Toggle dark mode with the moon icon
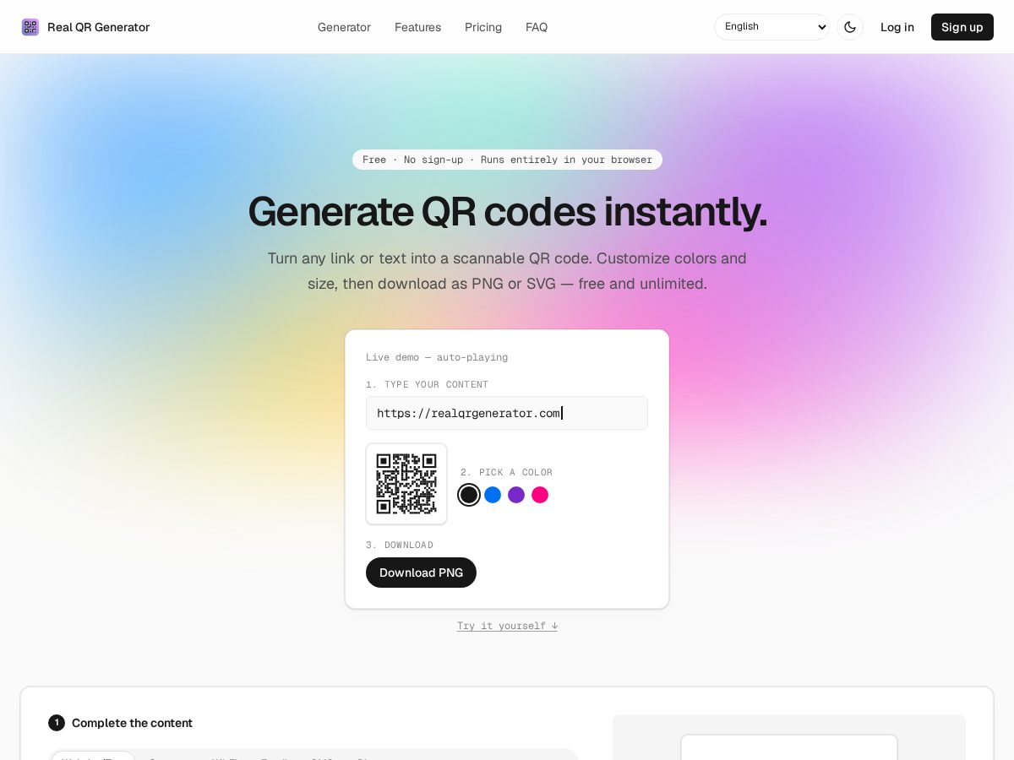 pos(850,27)
